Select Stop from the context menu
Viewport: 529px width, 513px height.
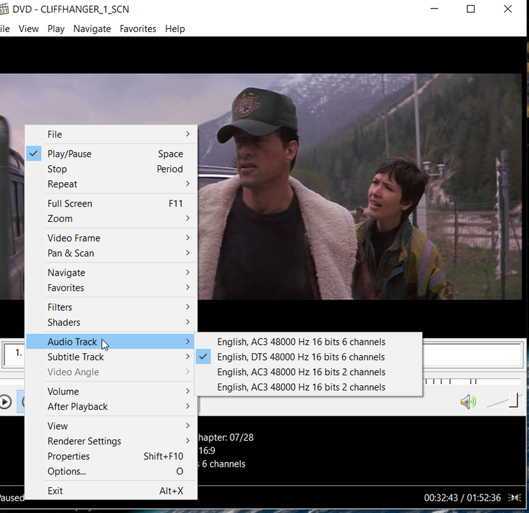click(x=111, y=169)
